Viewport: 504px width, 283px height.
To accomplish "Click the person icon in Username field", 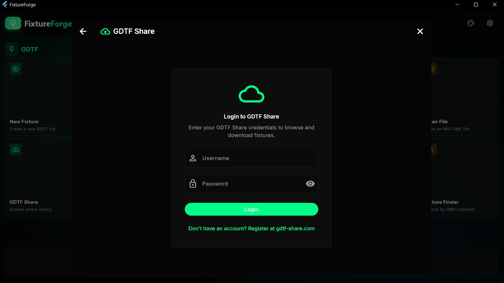I will [193, 158].
